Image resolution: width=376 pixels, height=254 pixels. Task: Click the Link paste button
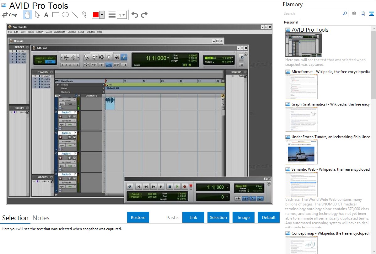(193, 217)
